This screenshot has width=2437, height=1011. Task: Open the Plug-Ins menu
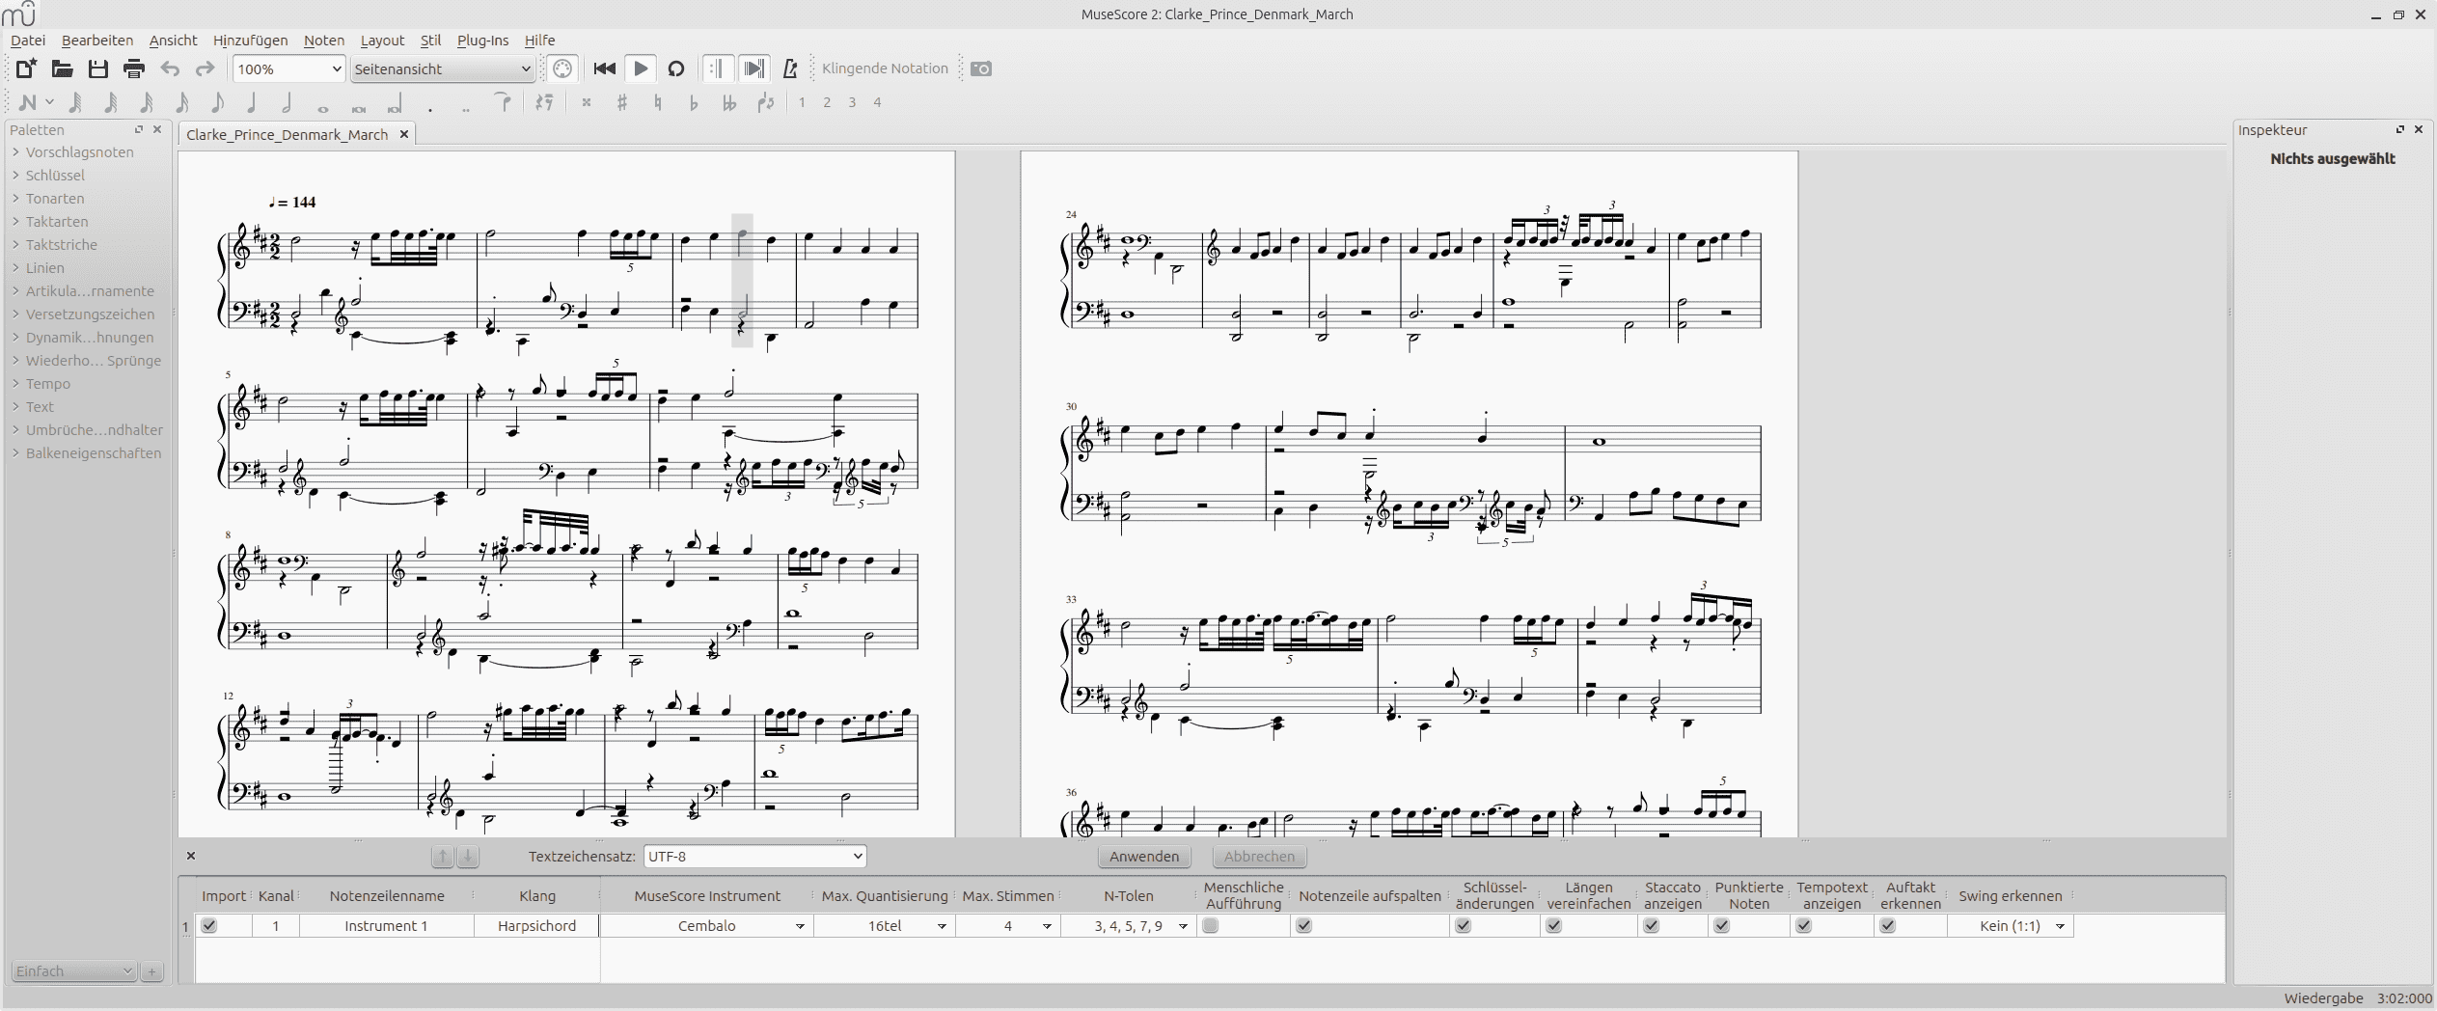coord(482,41)
